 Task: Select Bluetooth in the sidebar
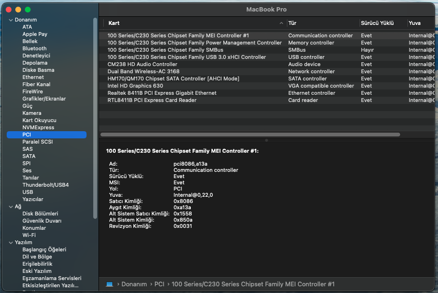point(34,48)
